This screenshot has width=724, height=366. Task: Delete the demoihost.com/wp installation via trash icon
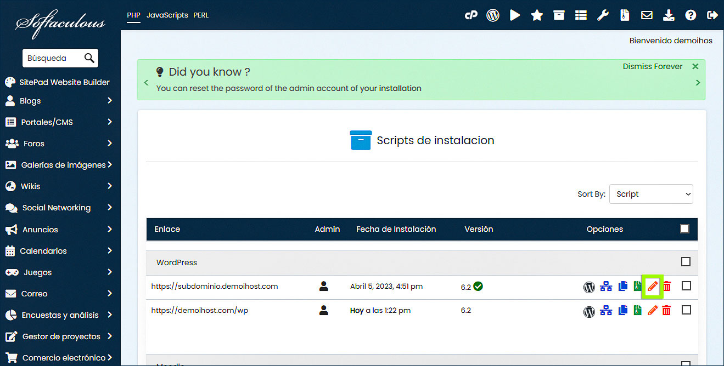(x=666, y=311)
